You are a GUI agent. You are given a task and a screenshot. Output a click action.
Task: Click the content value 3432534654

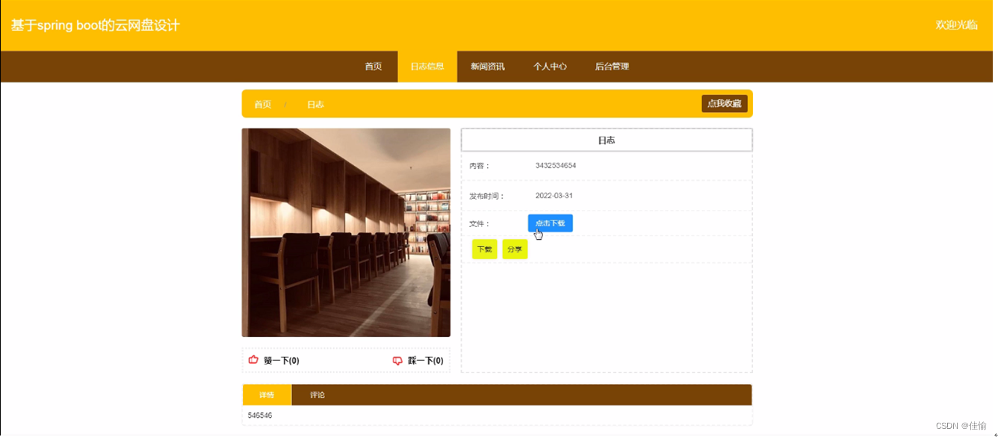pyautogui.click(x=556, y=166)
